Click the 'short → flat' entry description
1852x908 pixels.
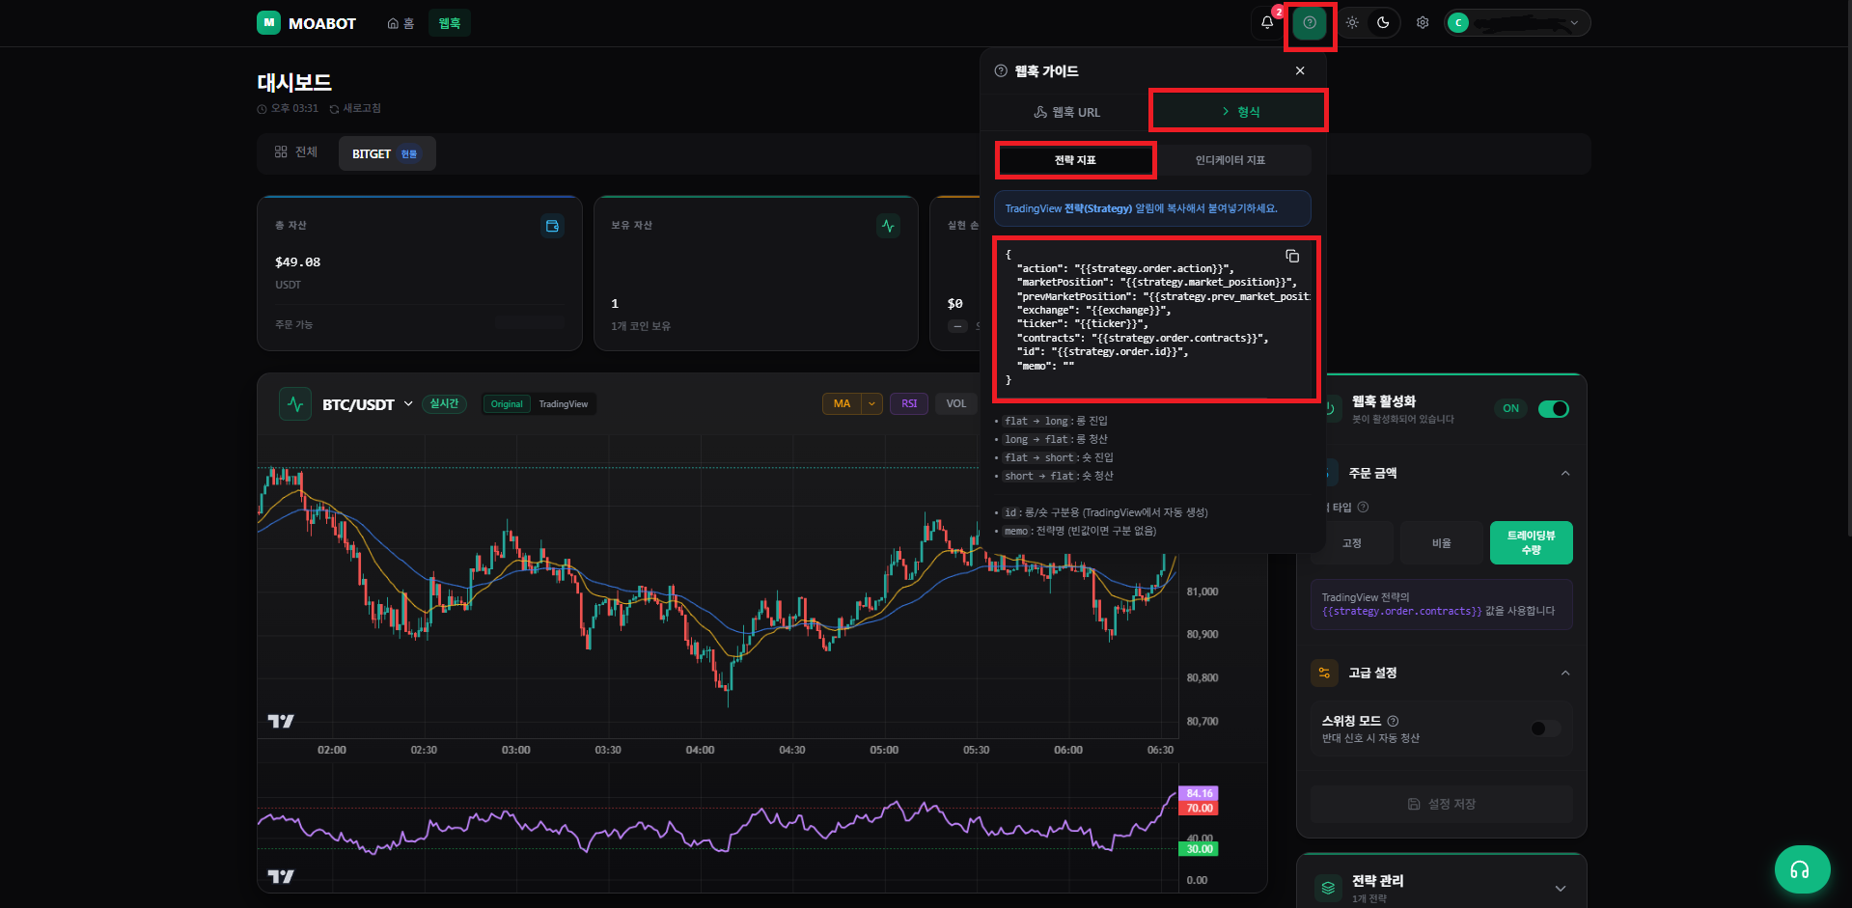tap(1059, 476)
